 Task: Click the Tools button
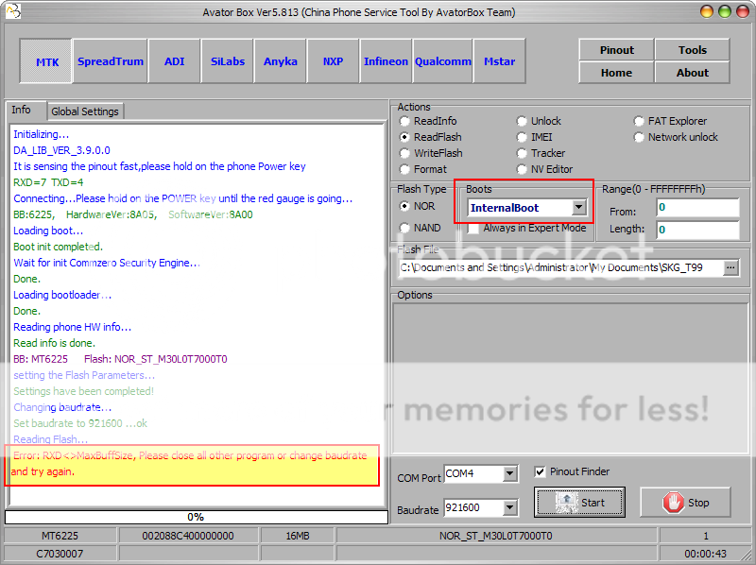coord(693,50)
